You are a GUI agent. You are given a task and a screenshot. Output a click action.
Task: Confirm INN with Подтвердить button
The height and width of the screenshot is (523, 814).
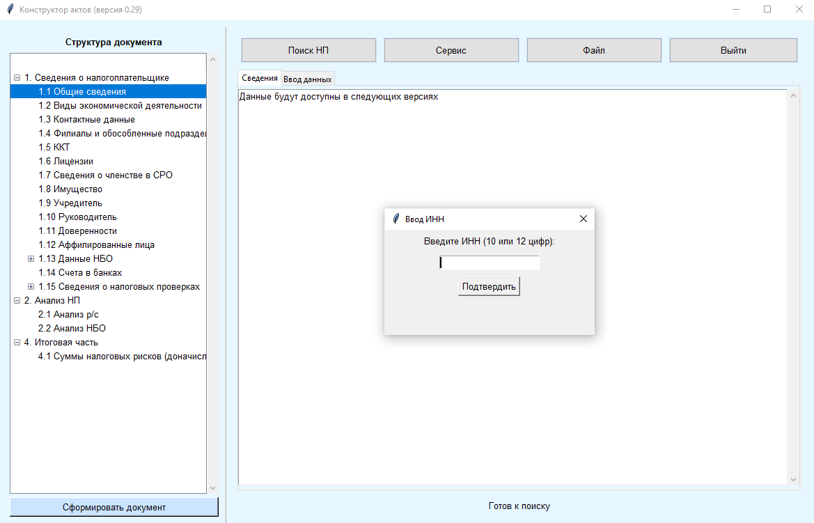pos(489,287)
